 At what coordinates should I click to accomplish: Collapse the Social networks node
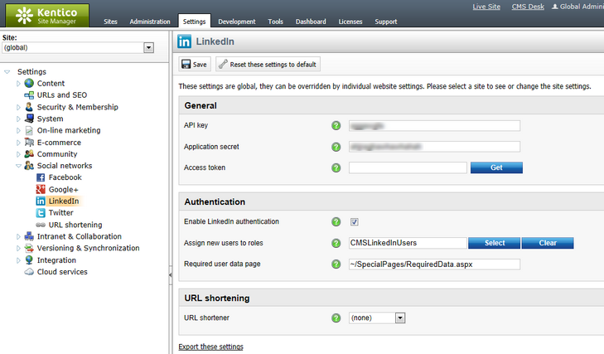tap(18, 166)
